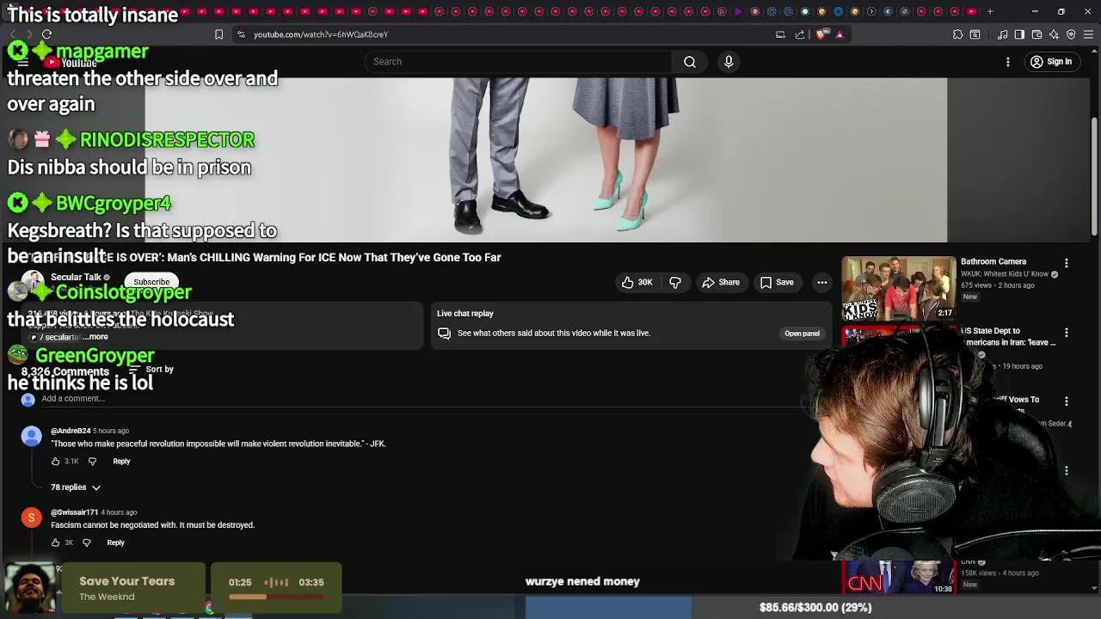Open @Swissair171 user profile link
This screenshot has width=1101, height=619.
pos(74,512)
